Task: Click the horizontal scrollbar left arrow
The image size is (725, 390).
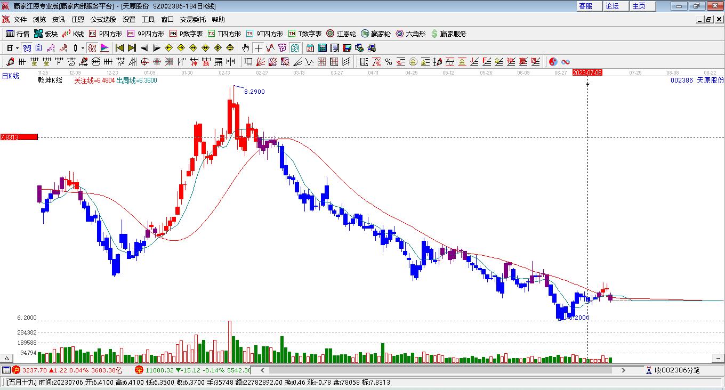Action: pyautogui.click(x=262, y=370)
